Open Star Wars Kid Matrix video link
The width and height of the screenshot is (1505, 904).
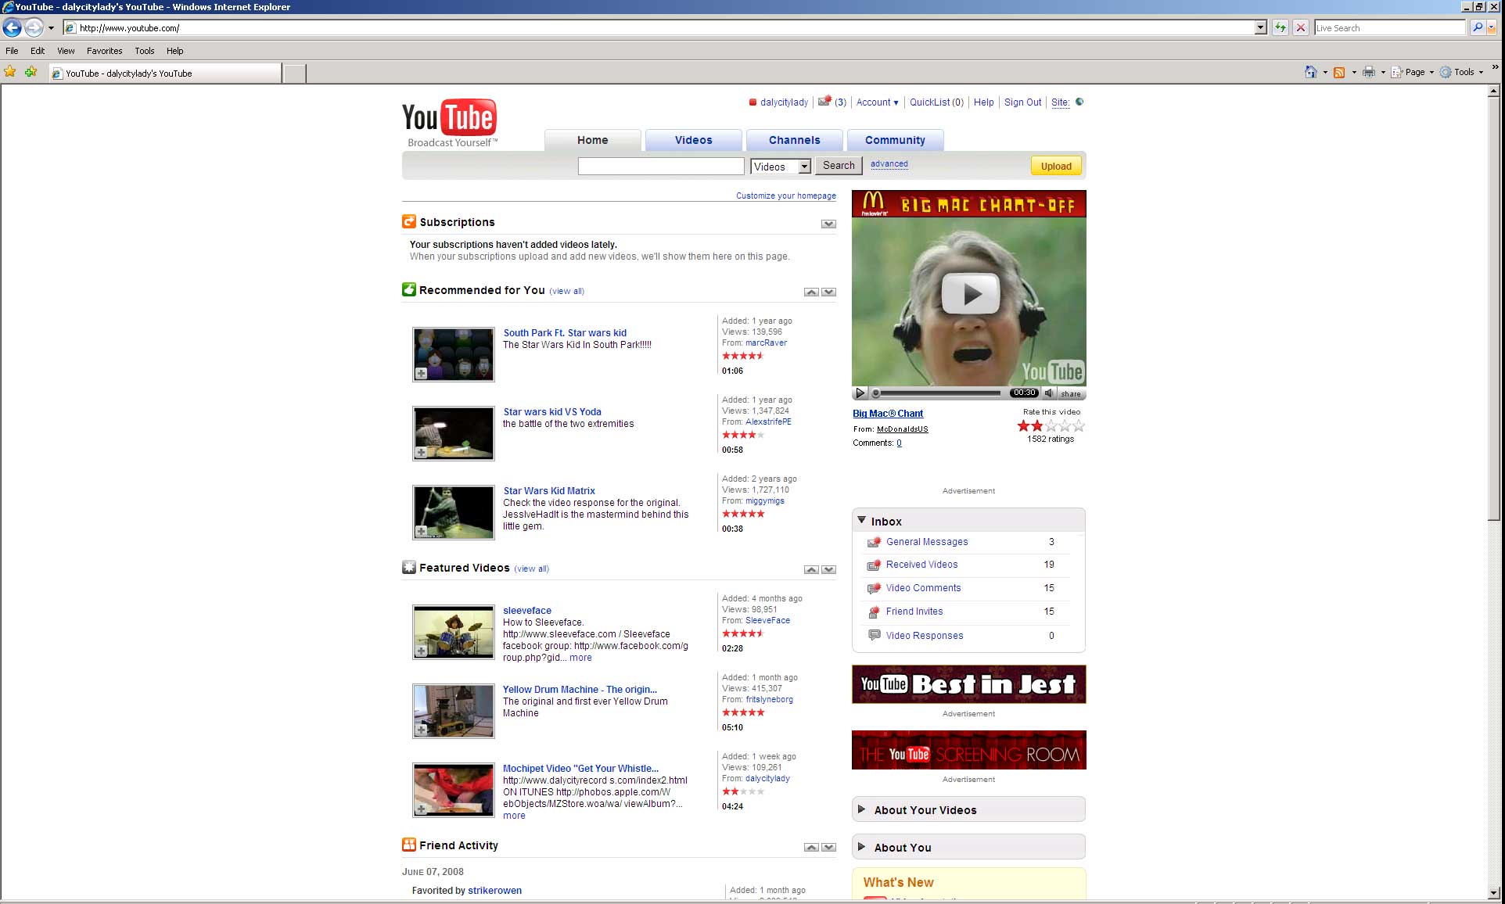[x=549, y=491]
